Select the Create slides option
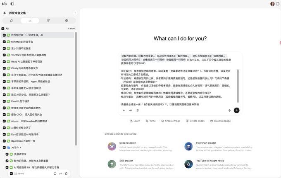 (195, 121)
